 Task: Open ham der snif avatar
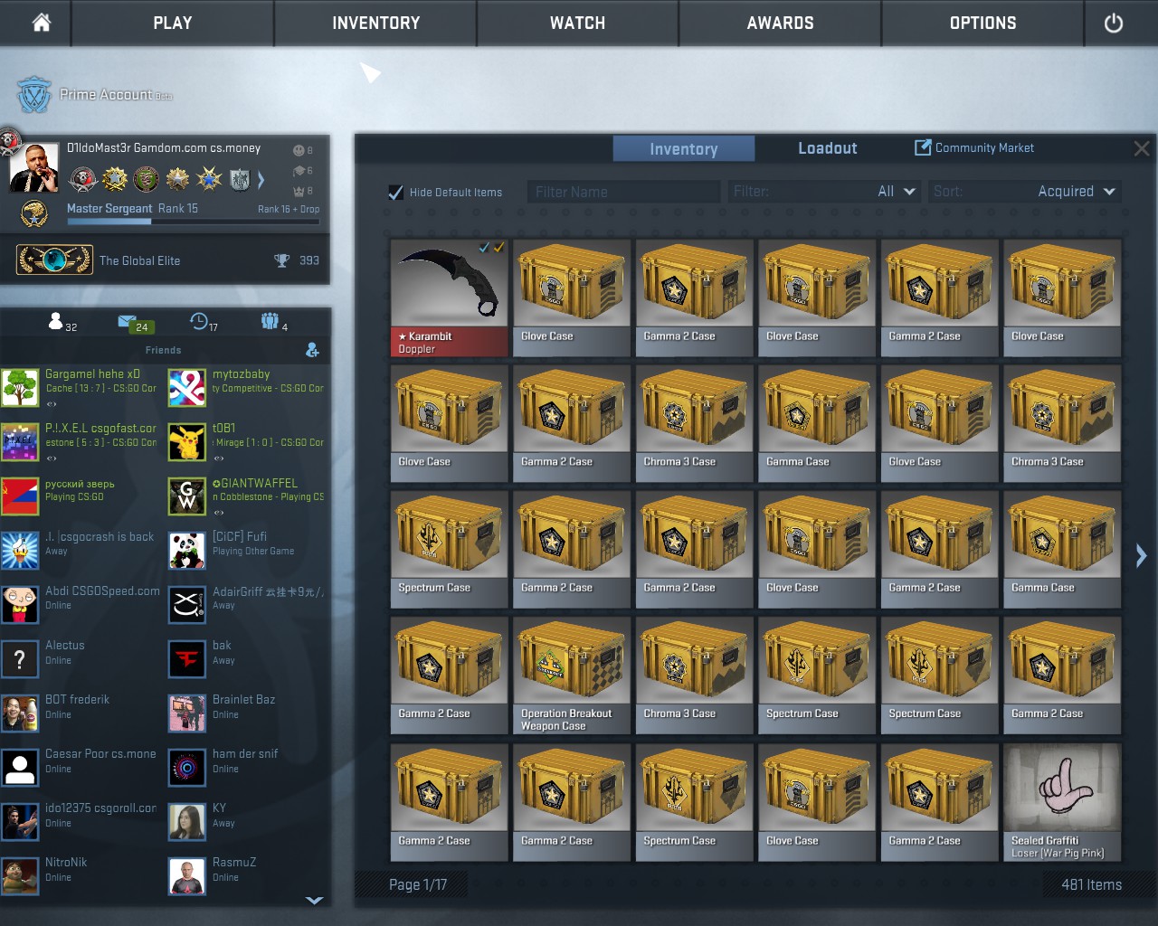187,767
